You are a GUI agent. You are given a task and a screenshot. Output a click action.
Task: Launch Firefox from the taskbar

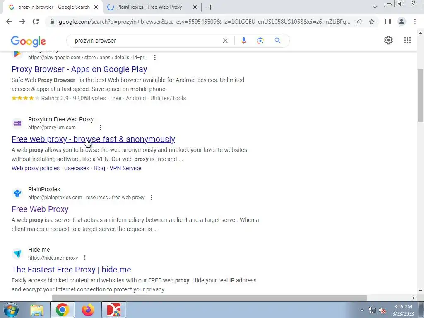(x=88, y=310)
